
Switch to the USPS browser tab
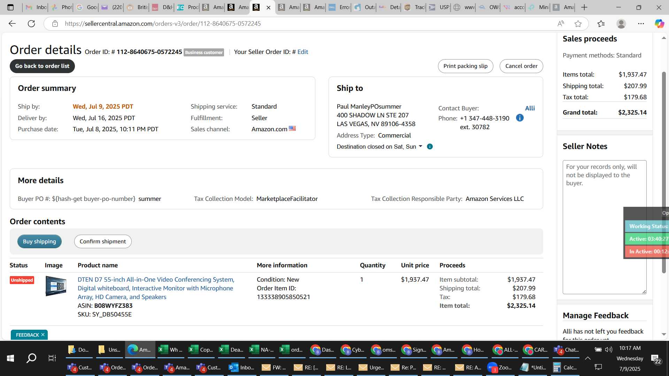pyautogui.click(x=439, y=7)
